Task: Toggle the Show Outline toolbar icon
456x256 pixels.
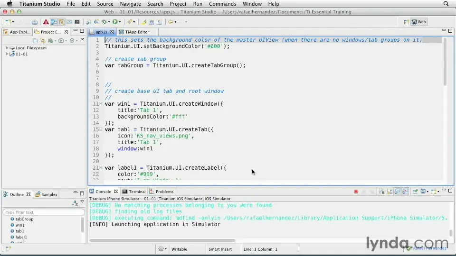Action: pyautogui.click(x=54, y=22)
